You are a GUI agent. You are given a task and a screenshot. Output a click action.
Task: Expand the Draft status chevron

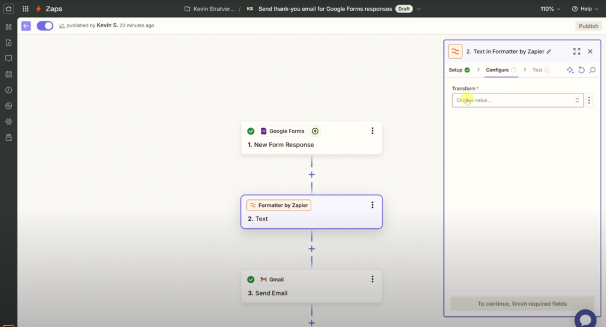coord(418,9)
